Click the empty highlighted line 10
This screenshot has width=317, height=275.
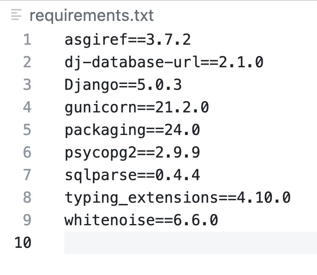click(x=190, y=243)
